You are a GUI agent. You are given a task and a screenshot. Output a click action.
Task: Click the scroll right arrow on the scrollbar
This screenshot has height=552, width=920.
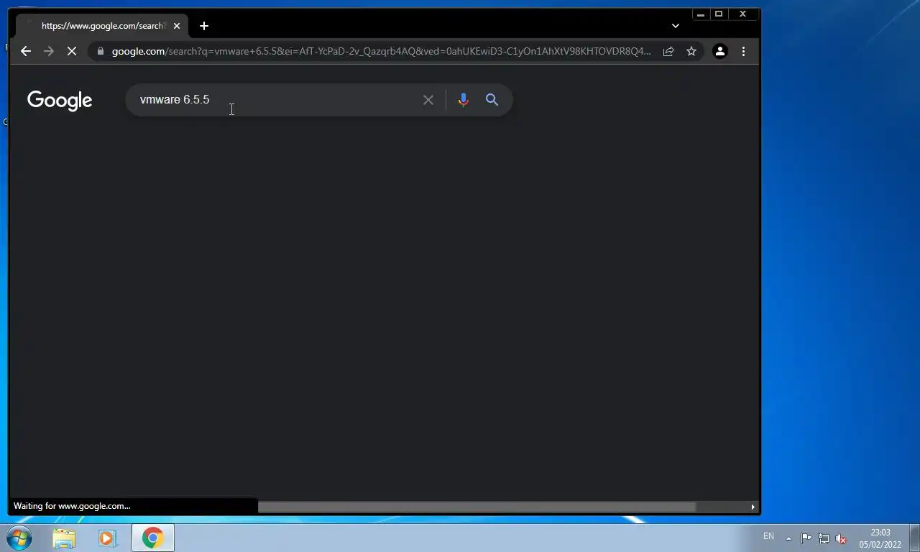753,507
